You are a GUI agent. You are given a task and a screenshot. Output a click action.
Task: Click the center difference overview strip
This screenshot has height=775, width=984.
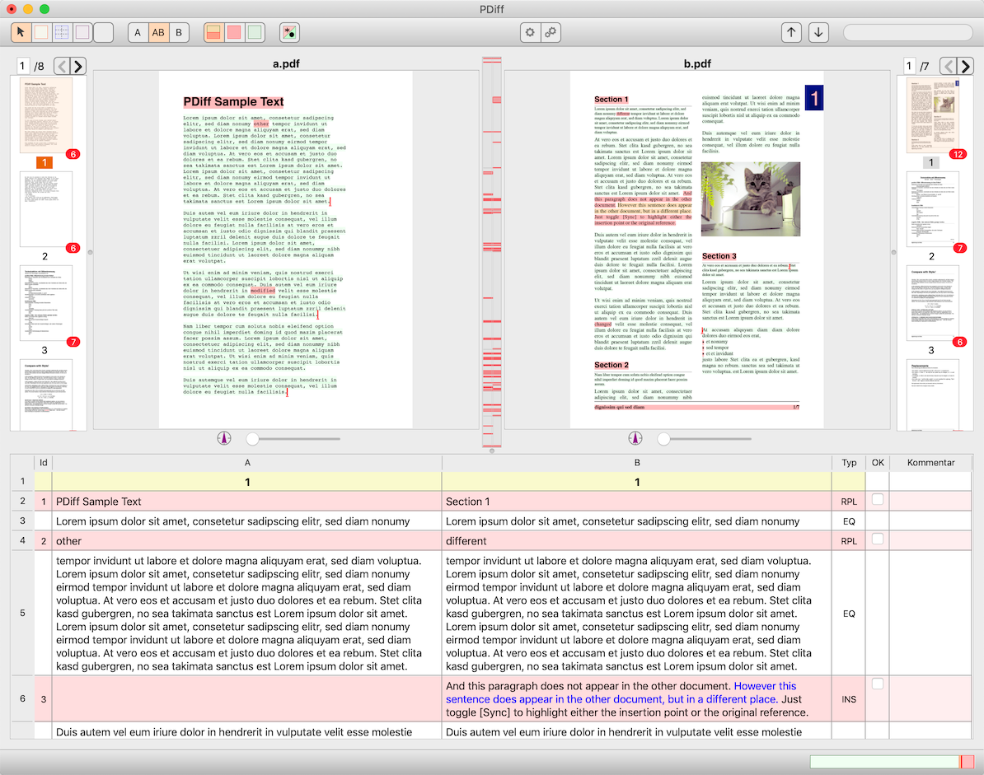coord(491,251)
